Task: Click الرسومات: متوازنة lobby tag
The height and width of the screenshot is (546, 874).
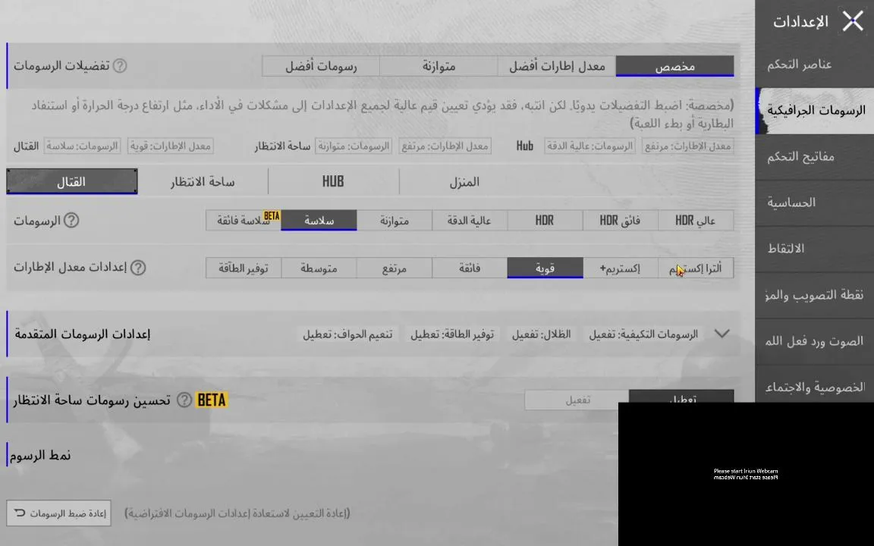Action: [354, 146]
